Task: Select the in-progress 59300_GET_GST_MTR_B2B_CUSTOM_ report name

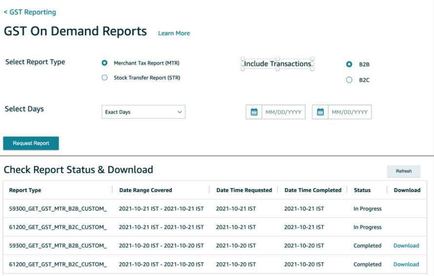Action: point(58,209)
